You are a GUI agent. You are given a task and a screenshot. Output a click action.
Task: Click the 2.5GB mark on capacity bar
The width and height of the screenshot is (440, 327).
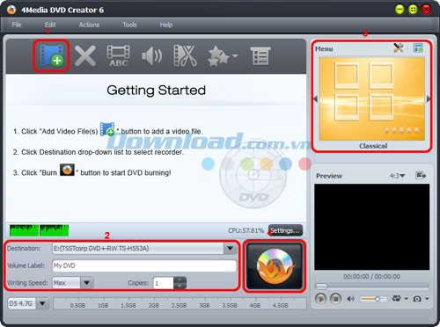point(179,305)
